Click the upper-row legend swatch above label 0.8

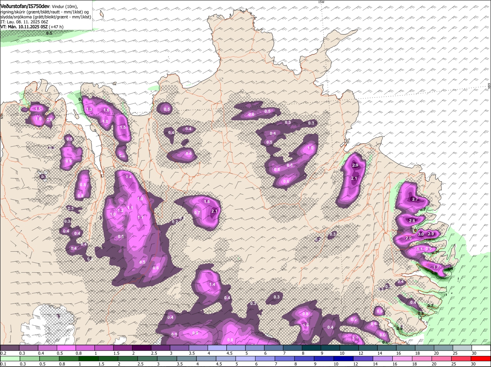click(85, 347)
